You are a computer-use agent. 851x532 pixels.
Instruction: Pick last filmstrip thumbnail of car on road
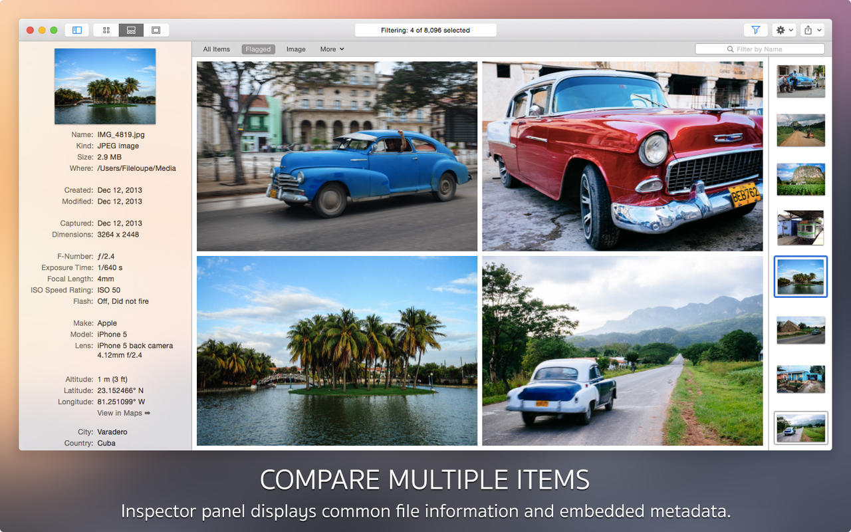pos(801,428)
